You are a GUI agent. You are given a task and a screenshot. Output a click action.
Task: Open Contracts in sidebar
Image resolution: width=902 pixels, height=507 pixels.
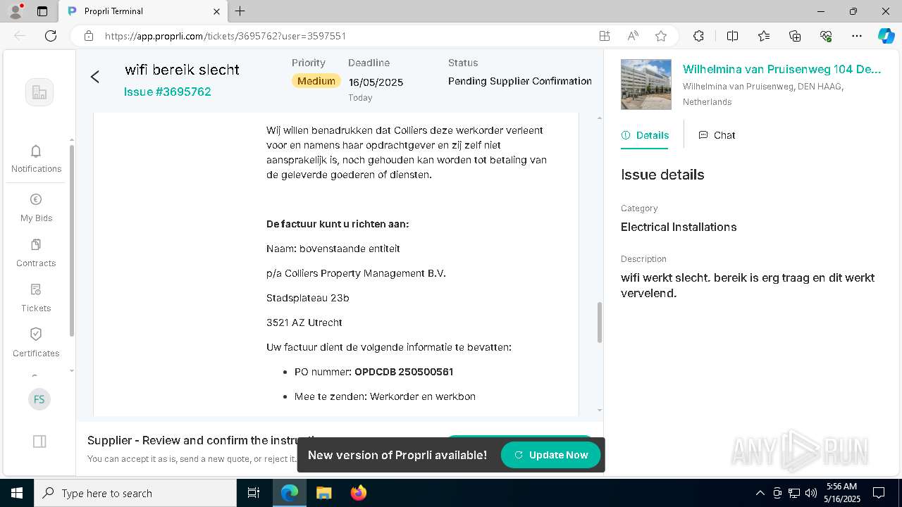[x=36, y=253]
